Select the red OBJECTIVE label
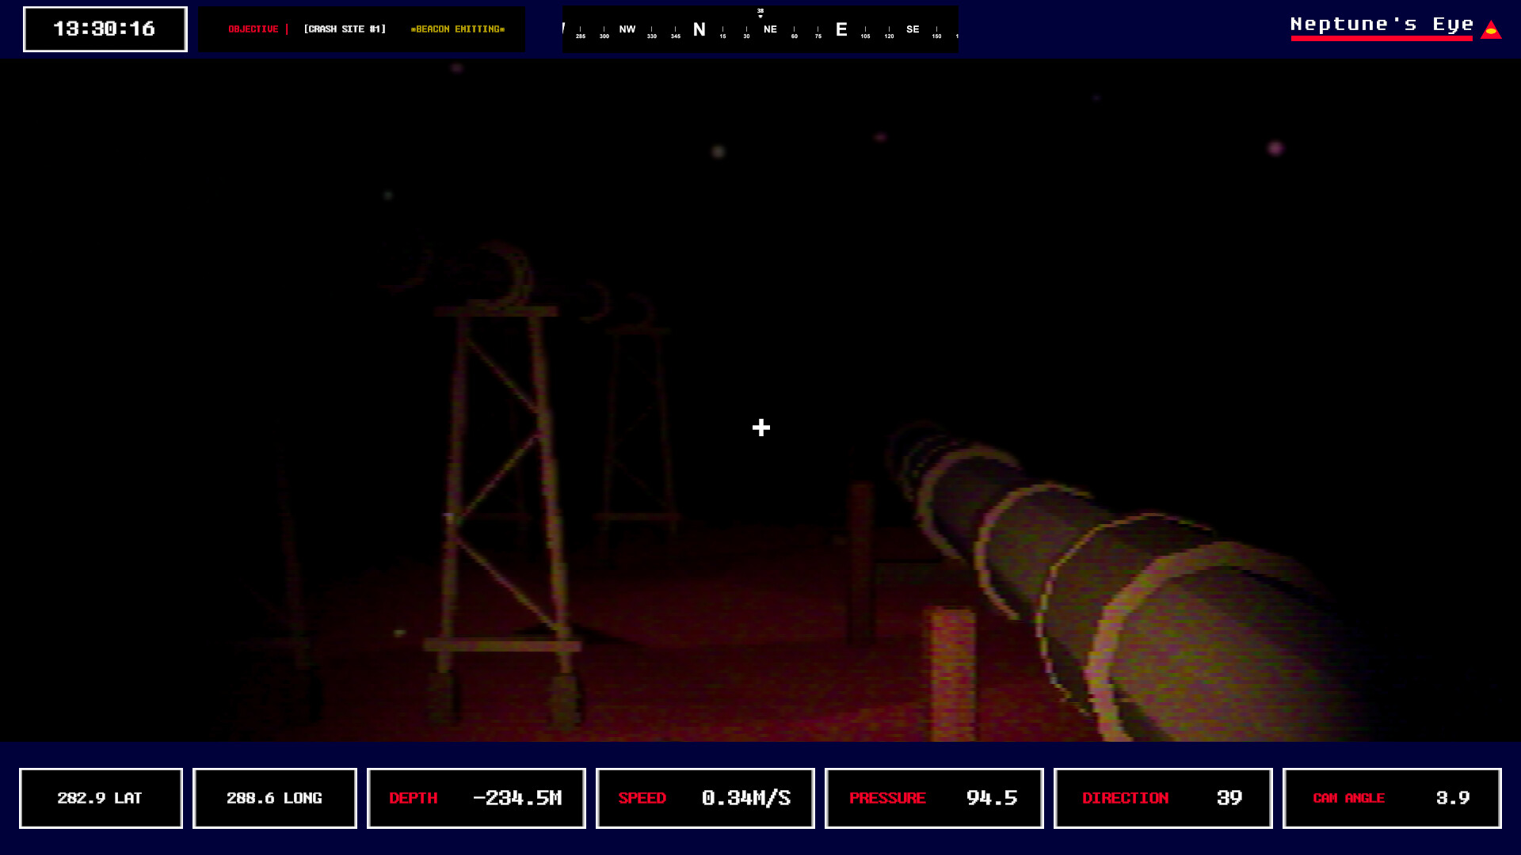 253,29
